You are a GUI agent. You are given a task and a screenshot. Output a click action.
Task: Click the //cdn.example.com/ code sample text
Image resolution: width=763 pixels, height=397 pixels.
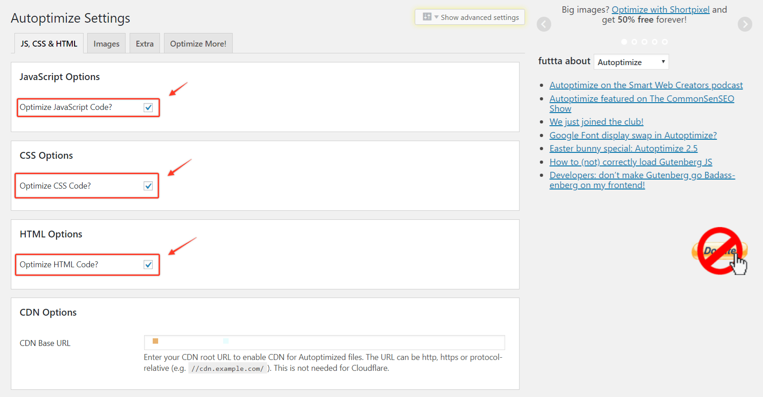tap(227, 369)
